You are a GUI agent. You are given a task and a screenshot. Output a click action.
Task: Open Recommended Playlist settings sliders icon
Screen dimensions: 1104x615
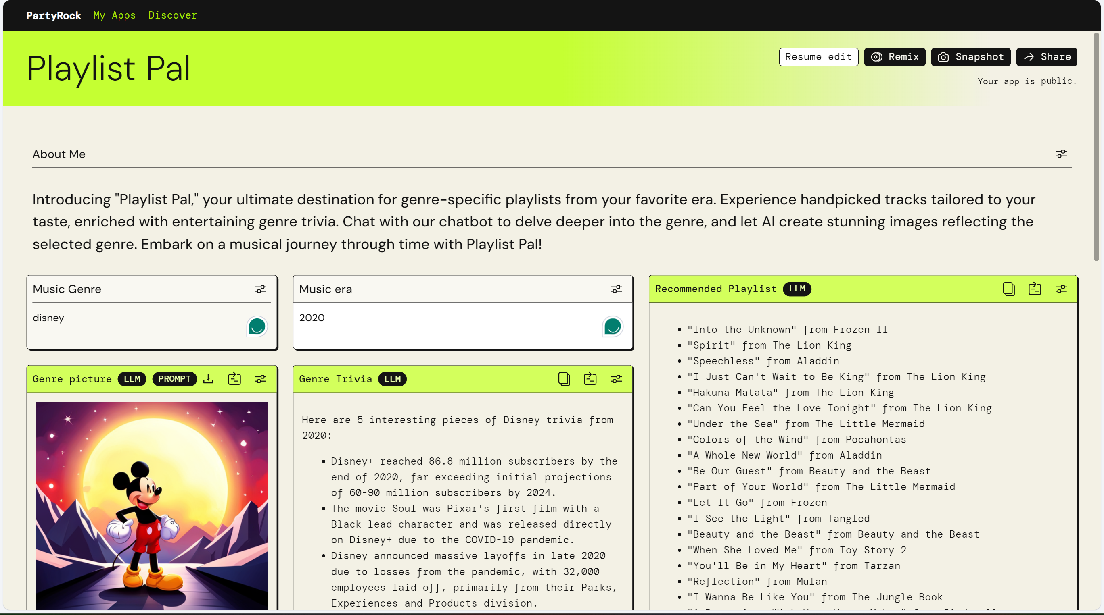tap(1061, 289)
